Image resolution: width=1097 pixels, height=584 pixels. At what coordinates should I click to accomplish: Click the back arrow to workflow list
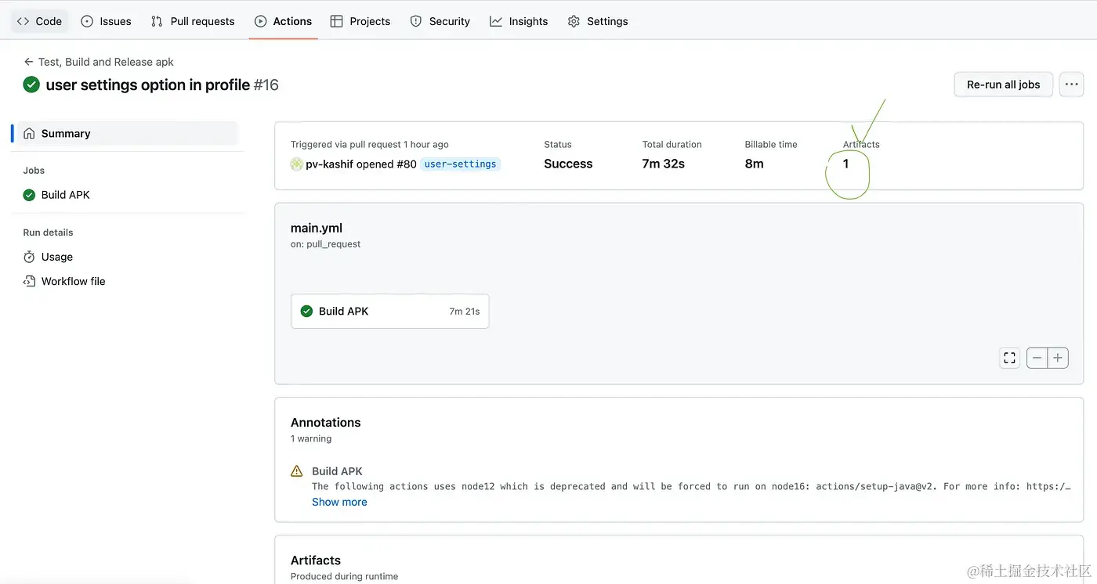(x=29, y=62)
